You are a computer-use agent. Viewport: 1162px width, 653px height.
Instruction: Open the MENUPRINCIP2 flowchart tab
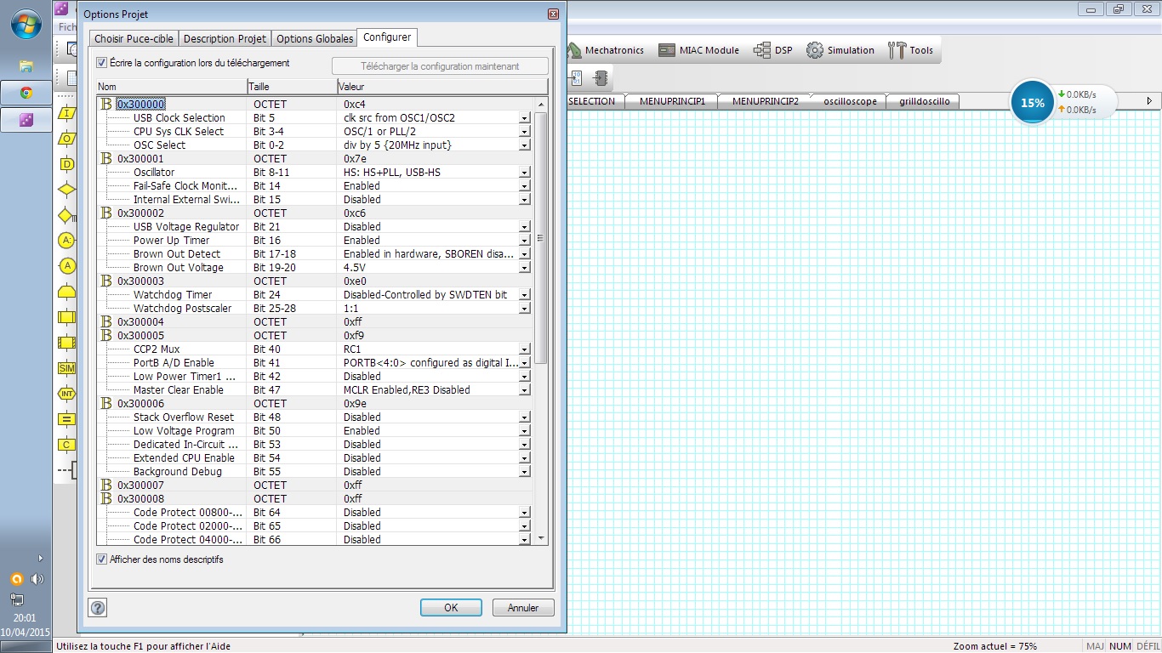pyautogui.click(x=765, y=101)
